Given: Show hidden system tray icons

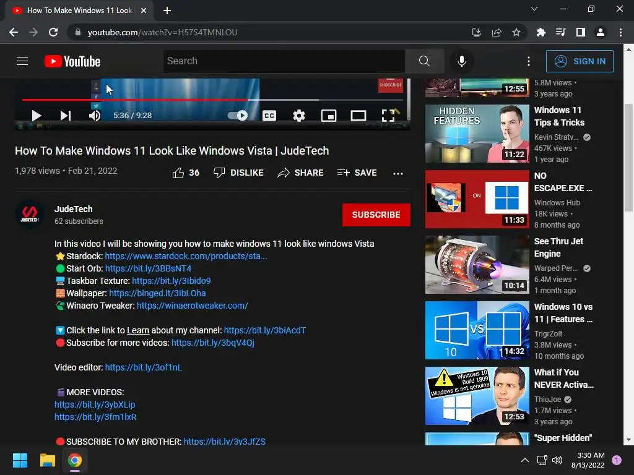Looking at the screenshot, I should coord(525,460).
